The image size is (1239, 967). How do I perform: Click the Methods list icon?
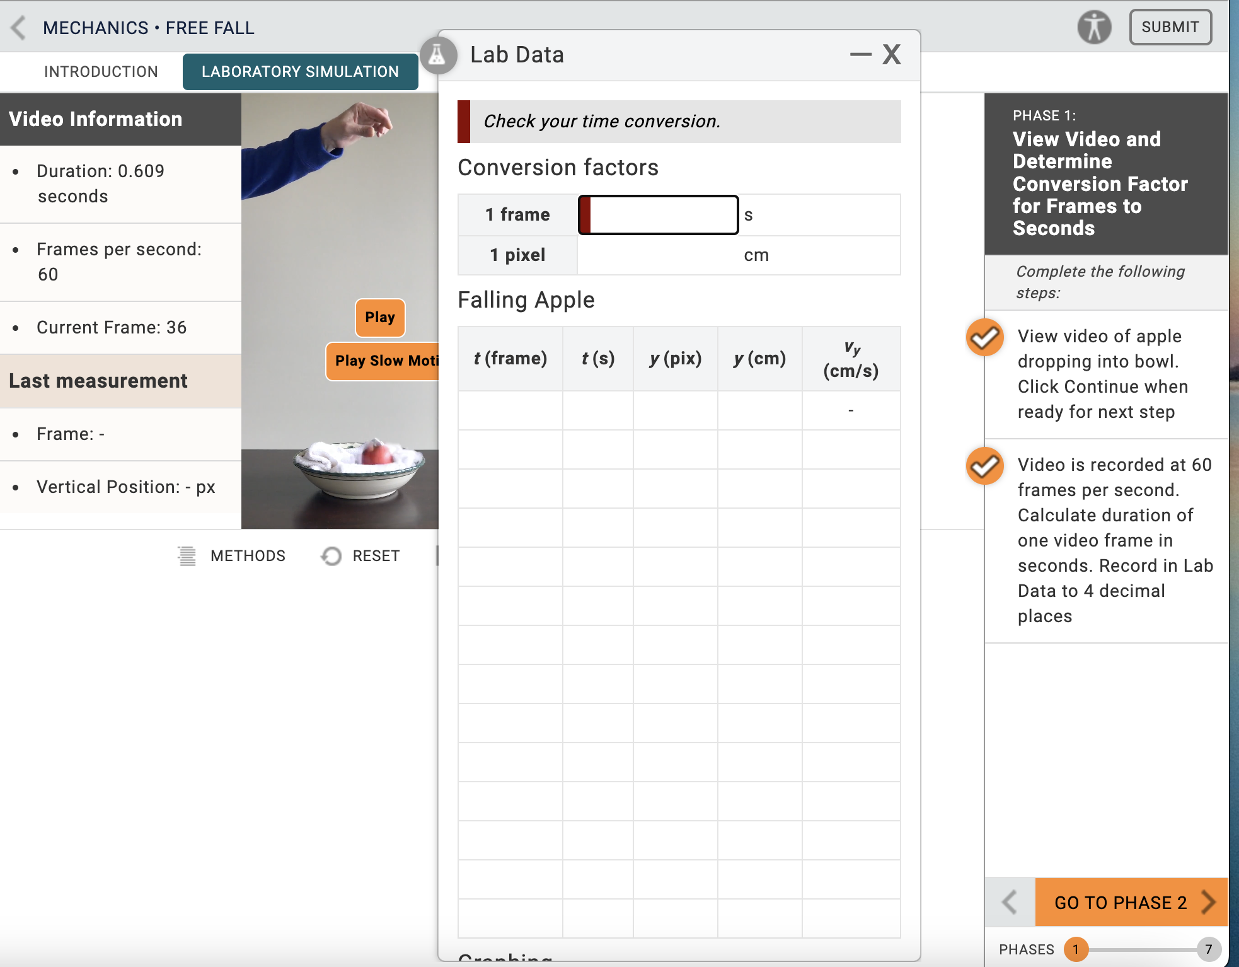tap(187, 555)
